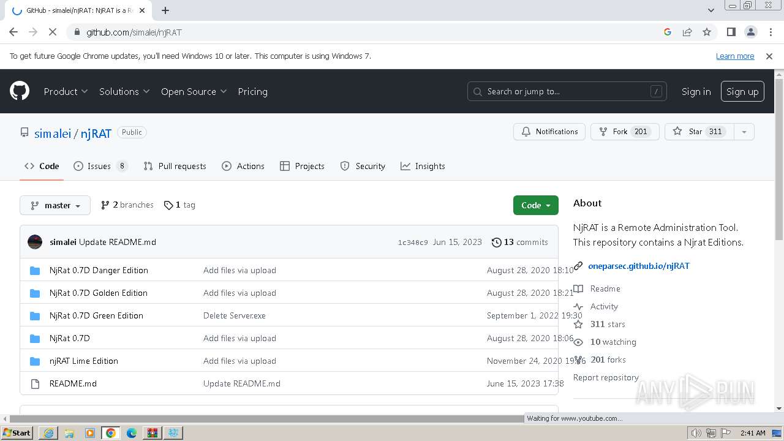Open the Chrome profile avatar

pos(750,32)
